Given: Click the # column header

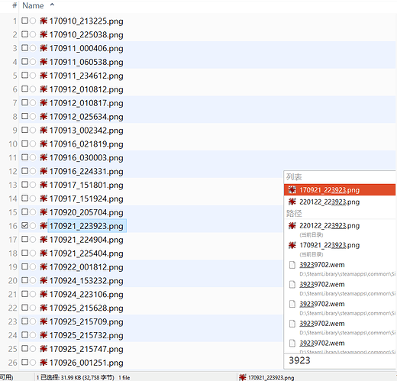Looking at the screenshot, I should click(15, 5).
